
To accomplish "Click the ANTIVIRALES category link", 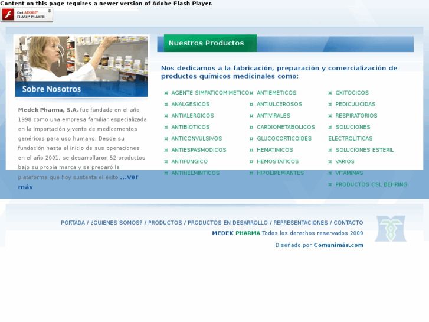I will [x=273, y=116].
